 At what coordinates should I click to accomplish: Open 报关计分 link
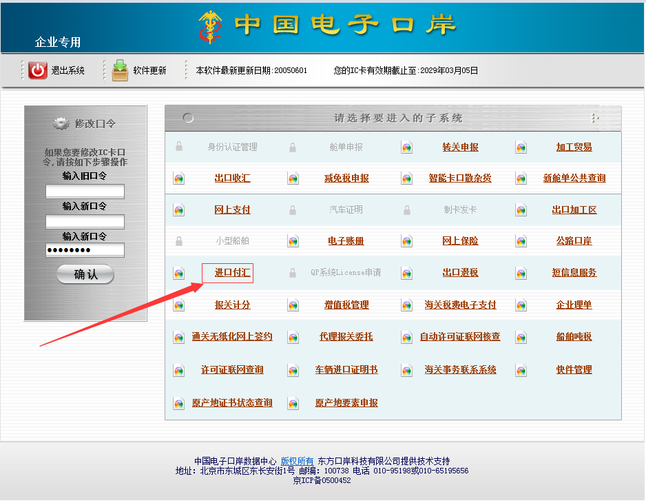tap(232, 305)
